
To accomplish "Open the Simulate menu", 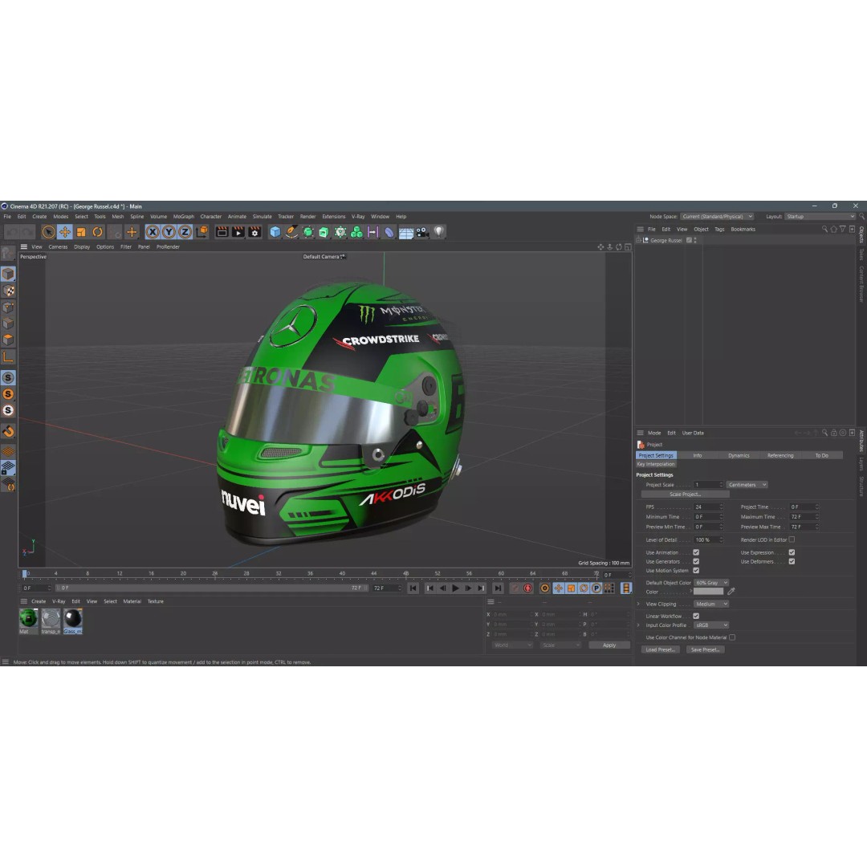I will 262,217.
